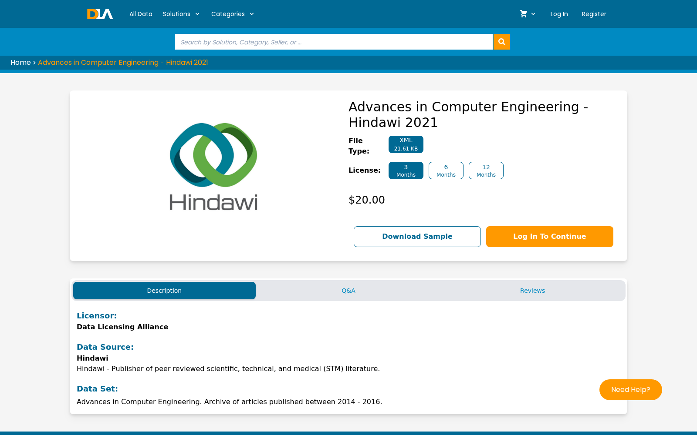Click the Hindawi 2021 breadcrumb link
Image resolution: width=697 pixels, height=435 pixels.
tap(123, 63)
